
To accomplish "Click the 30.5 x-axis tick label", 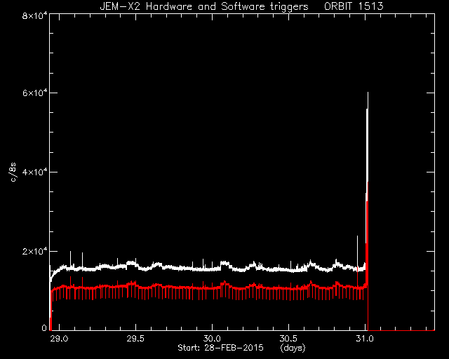I will click(288, 339).
